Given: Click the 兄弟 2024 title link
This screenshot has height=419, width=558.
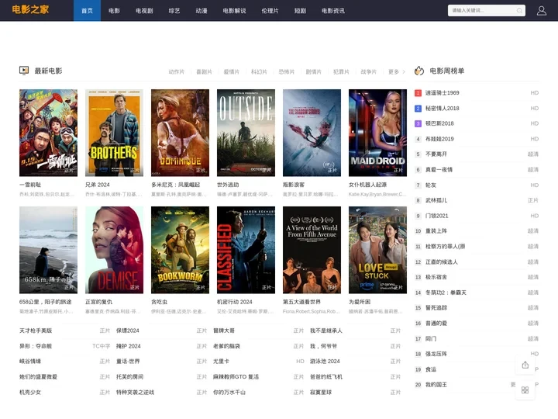Looking at the screenshot, I should click(x=98, y=185).
